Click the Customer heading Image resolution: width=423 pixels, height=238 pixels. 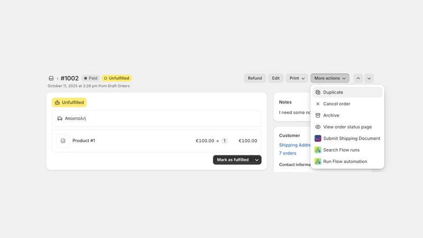pos(289,135)
